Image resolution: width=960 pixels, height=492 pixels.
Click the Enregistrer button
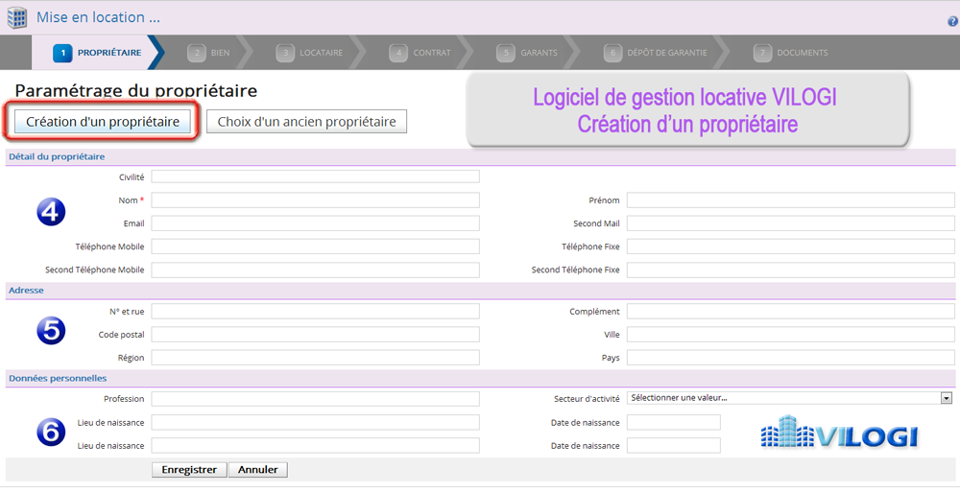click(189, 469)
